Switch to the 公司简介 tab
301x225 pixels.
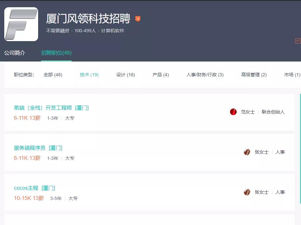(x=15, y=53)
